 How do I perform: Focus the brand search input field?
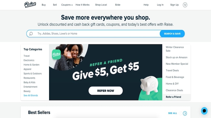point(98,34)
